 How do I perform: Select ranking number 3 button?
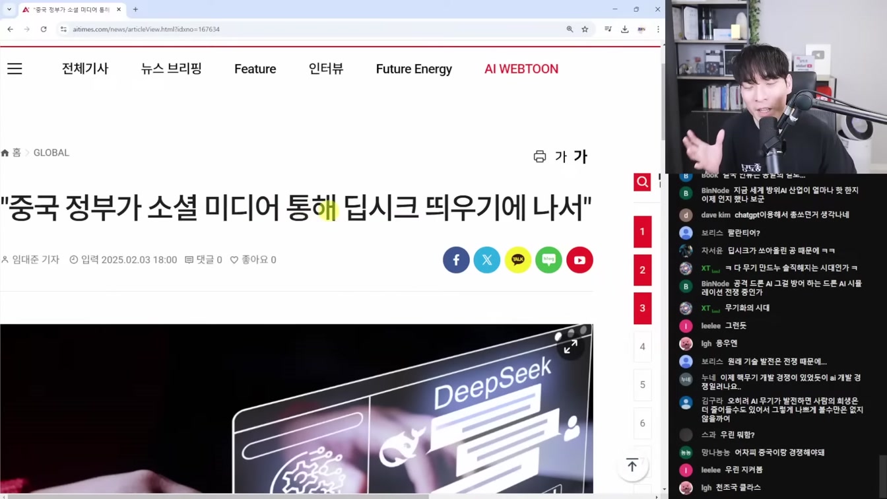point(642,308)
